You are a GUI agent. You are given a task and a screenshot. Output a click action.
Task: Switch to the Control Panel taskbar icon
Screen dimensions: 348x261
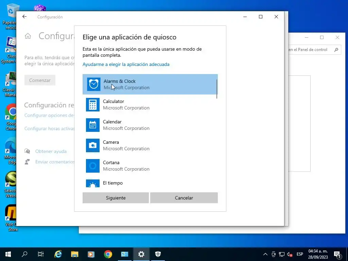click(x=124, y=254)
